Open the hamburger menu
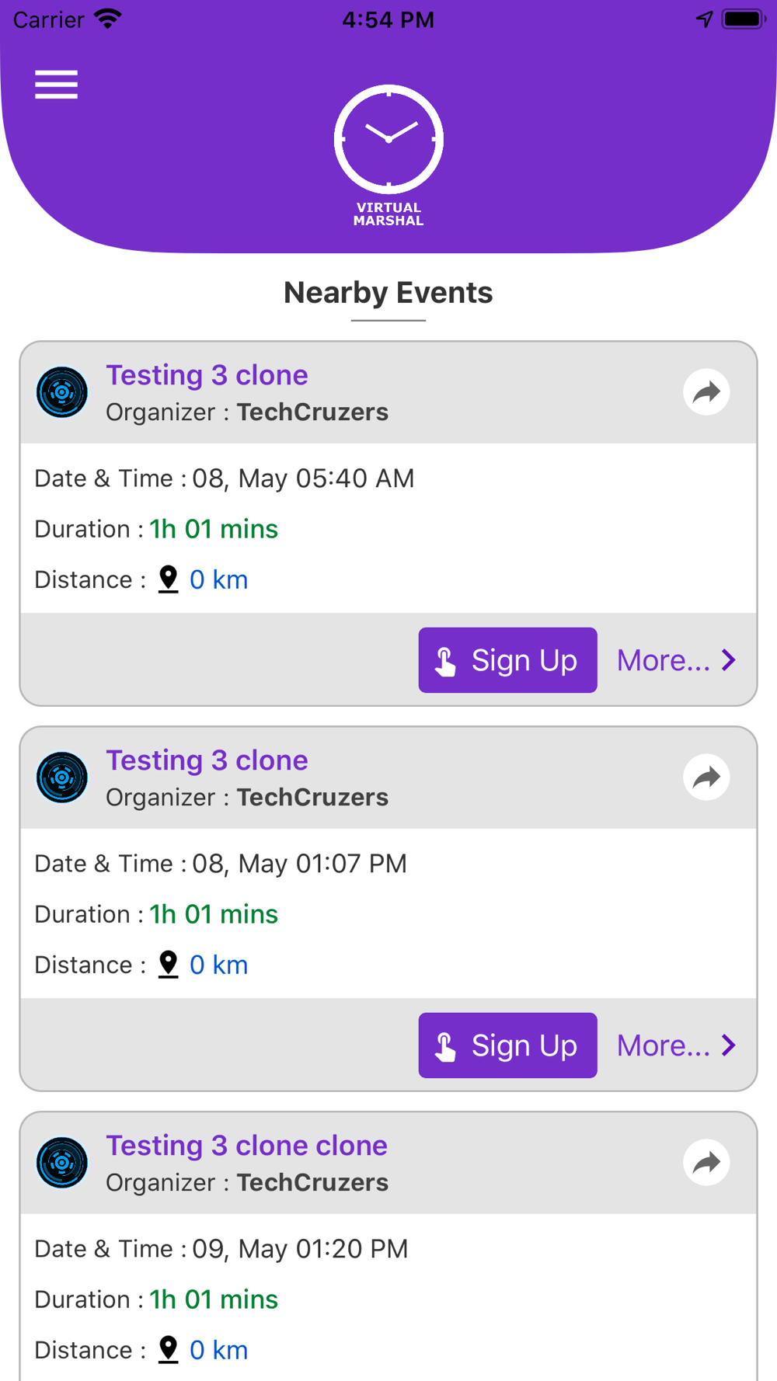Screen dimensions: 777x1381 [56, 85]
